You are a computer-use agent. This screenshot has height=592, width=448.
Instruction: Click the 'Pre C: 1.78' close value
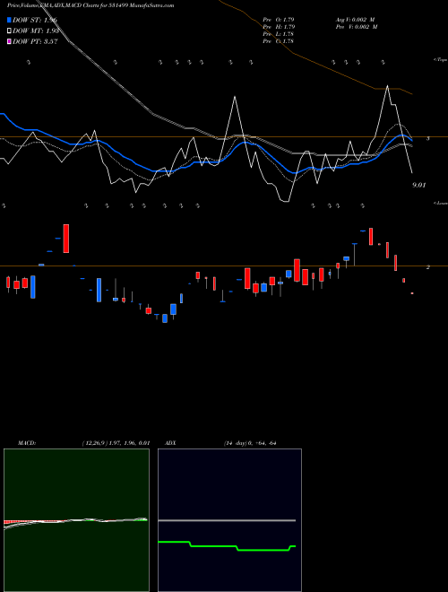click(x=278, y=41)
